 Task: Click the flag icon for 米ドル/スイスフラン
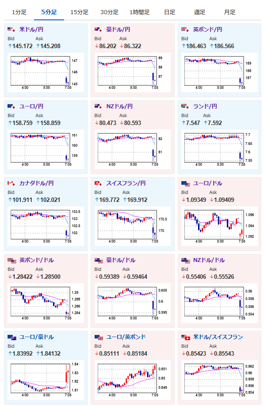(x=185, y=337)
